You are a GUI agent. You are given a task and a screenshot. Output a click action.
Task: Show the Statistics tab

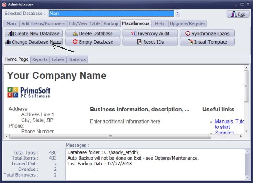pos(77,59)
